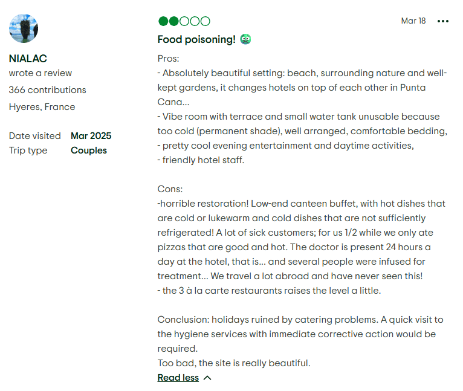Click the second filled green rating bubble
463x391 pixels.
pos(174,21)
